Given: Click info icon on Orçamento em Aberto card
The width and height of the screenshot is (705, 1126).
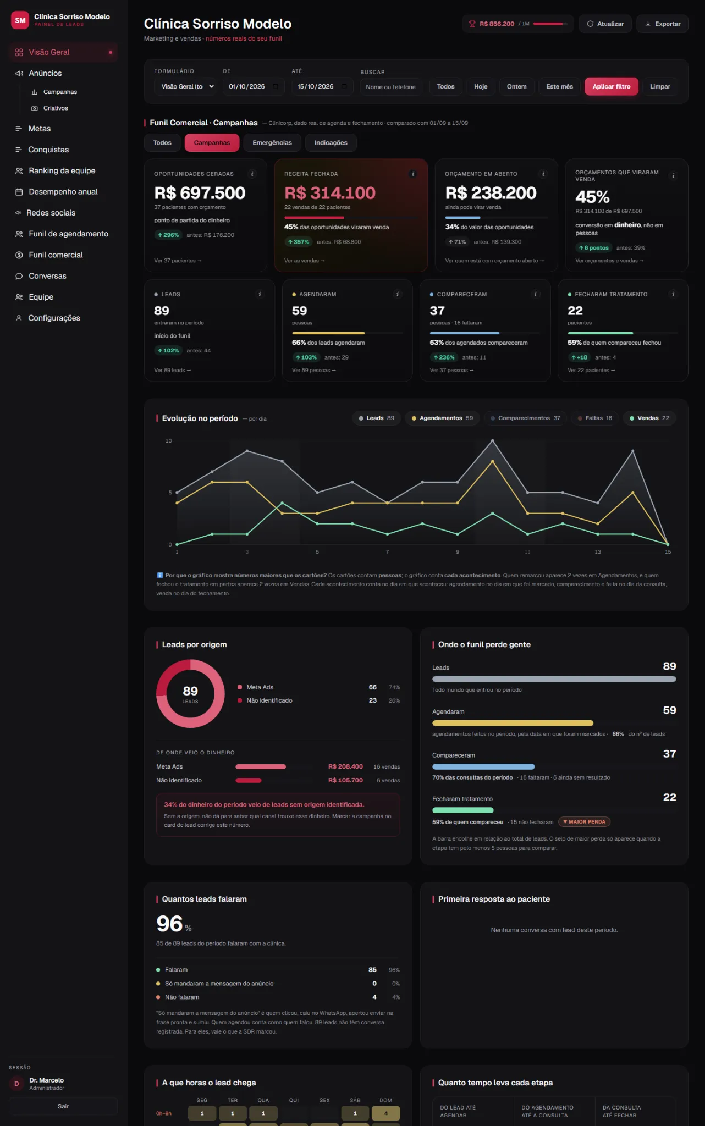Looking at the screenshot, I should point(543,174).
